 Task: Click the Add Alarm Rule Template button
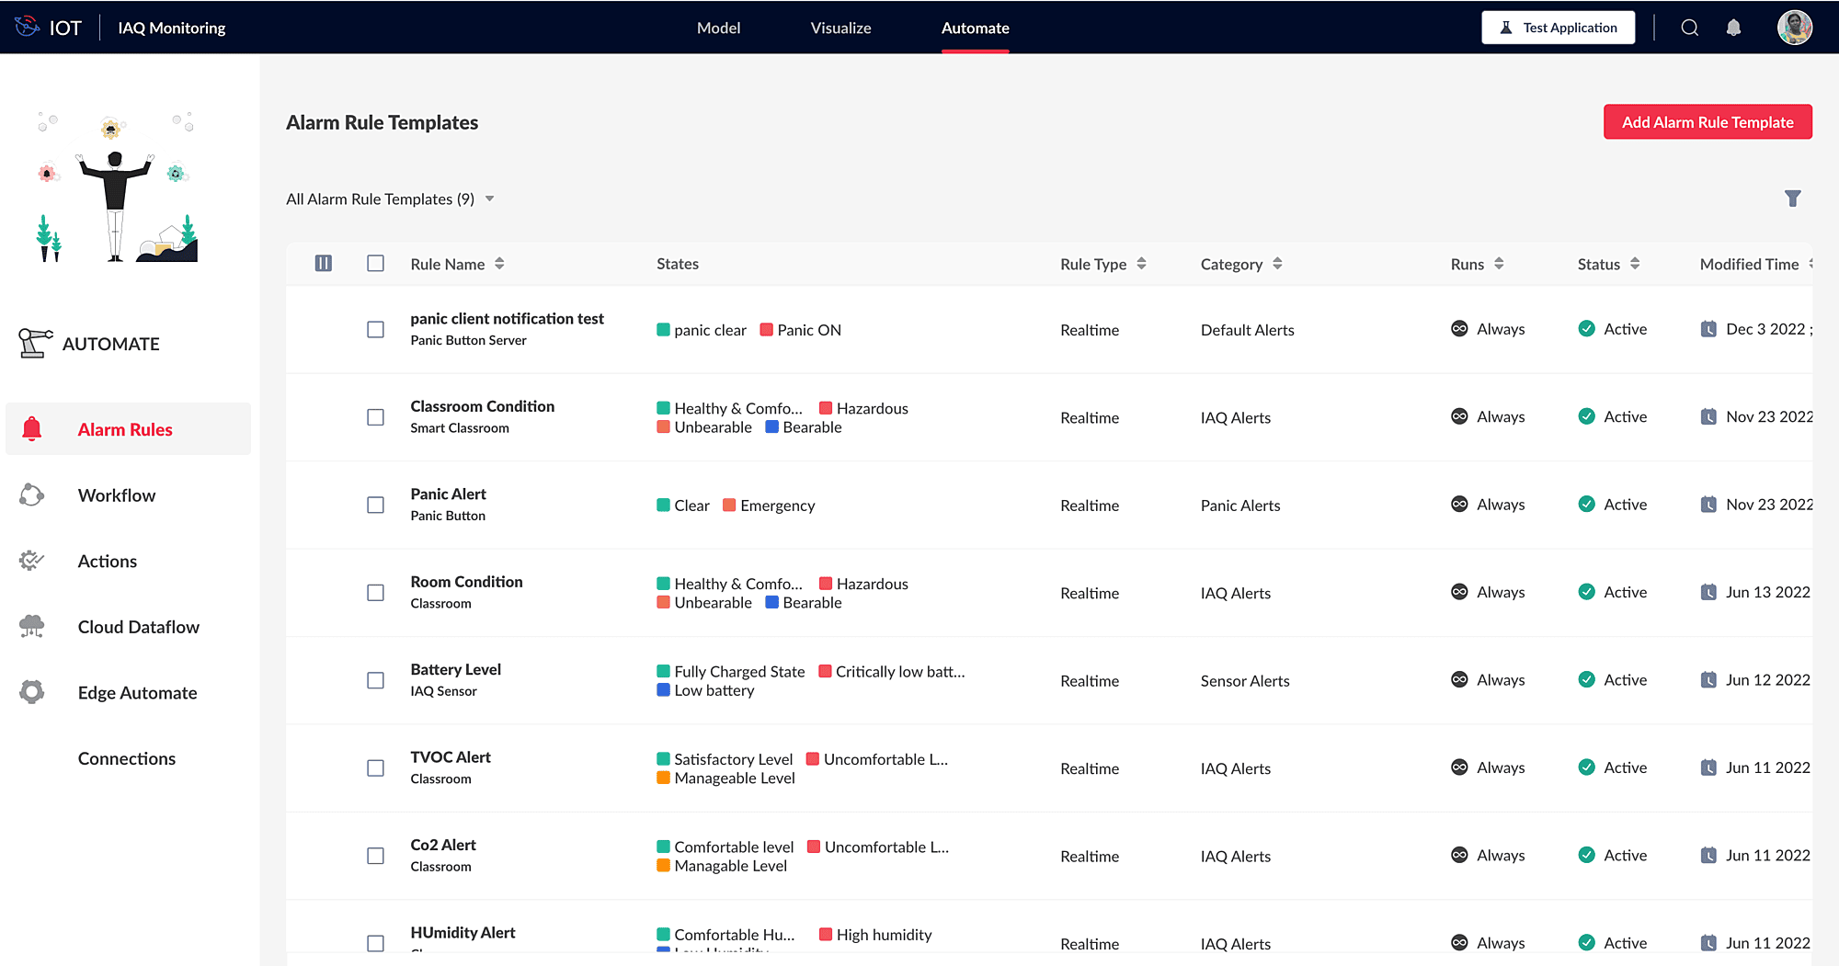(x=1708, y=122)
